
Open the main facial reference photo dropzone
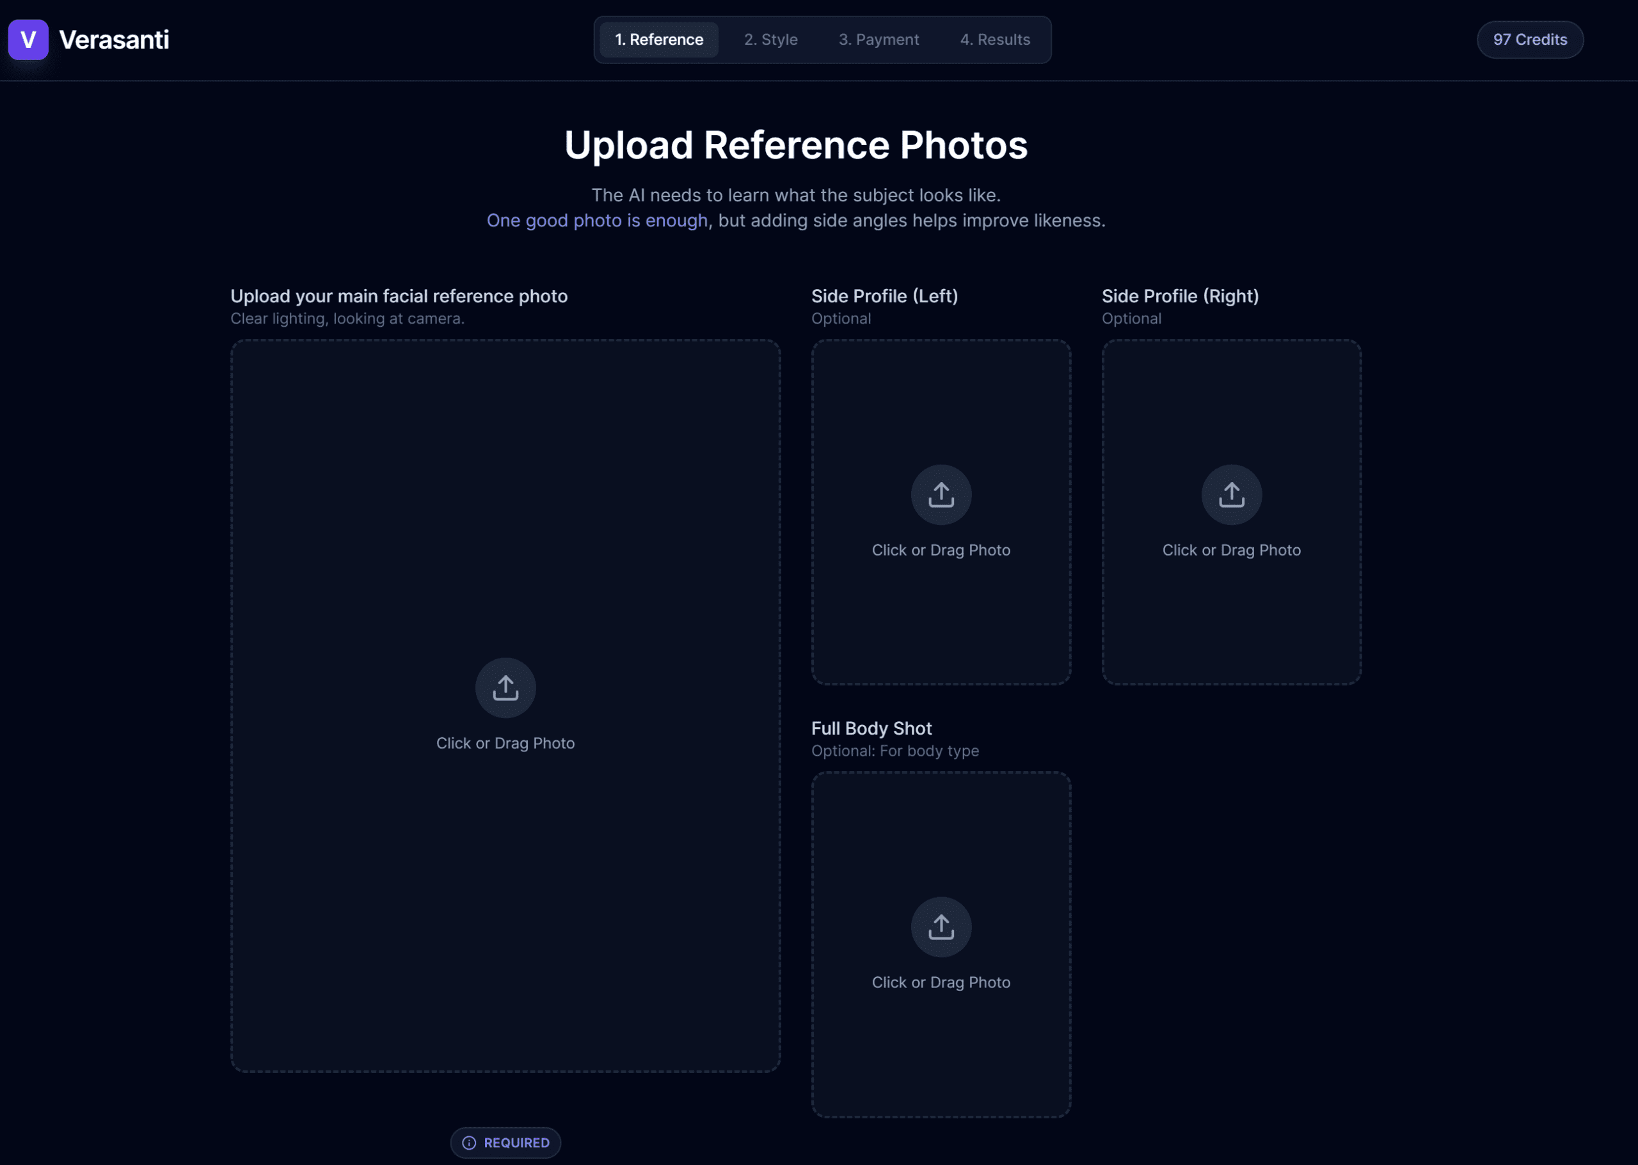tap(505, 707)
